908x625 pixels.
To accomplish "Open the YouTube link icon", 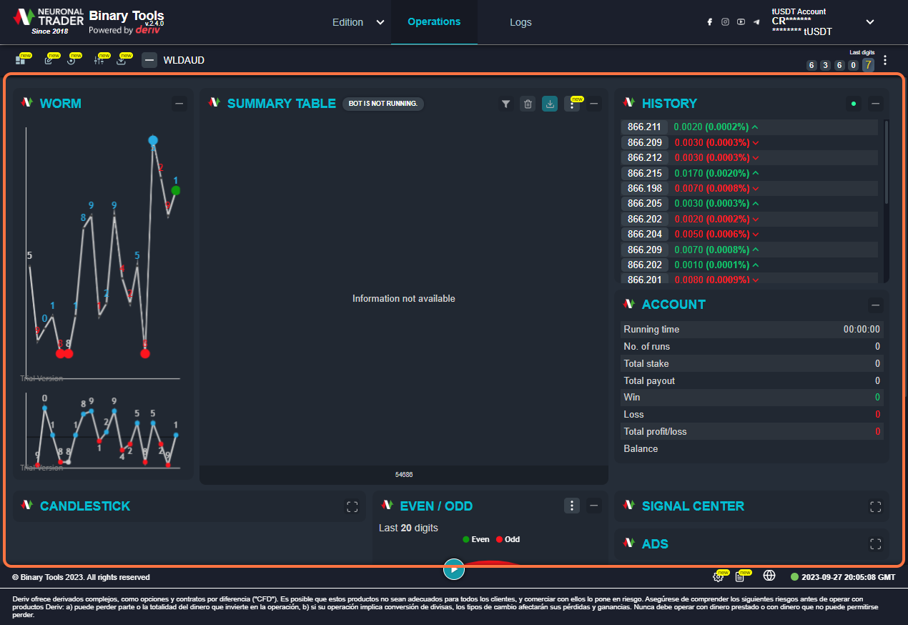I will click(741, 22).
